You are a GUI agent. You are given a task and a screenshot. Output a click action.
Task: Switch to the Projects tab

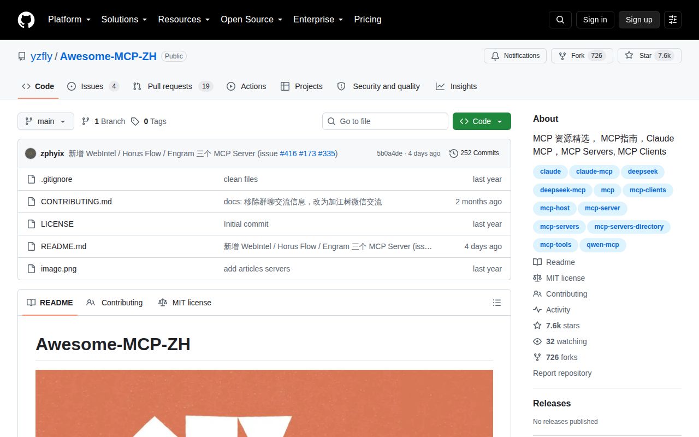[x=301, y=86]
